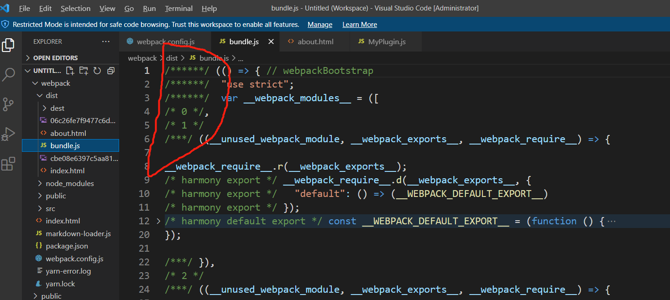This screenshot has width=670, height=300.
Task: Click line number 20 in the gutter
Action: click(144, 235)
